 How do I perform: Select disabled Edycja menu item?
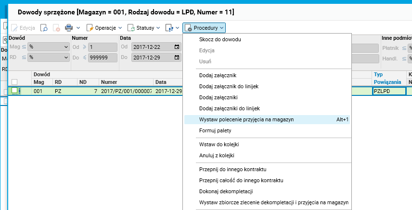pyautogui.click(x=267, y=50)
